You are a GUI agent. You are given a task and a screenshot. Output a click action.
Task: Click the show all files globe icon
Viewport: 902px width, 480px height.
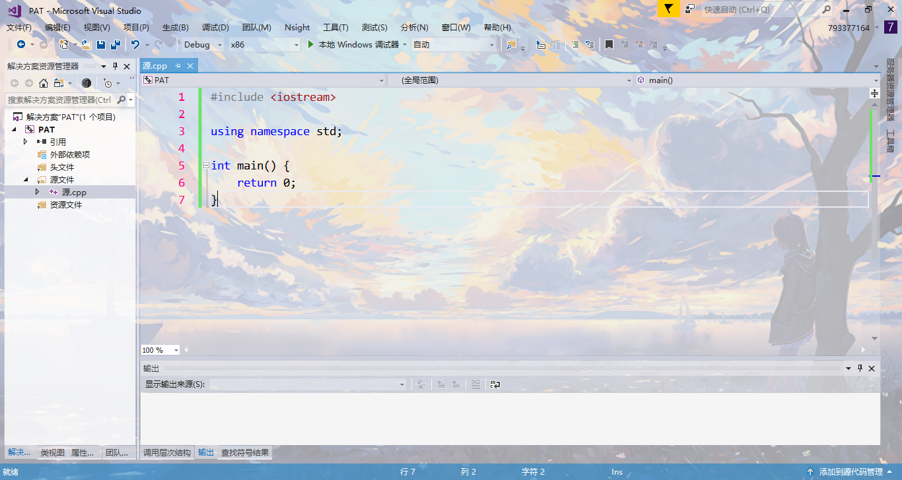pyautogui.click(x=86, y=83)
